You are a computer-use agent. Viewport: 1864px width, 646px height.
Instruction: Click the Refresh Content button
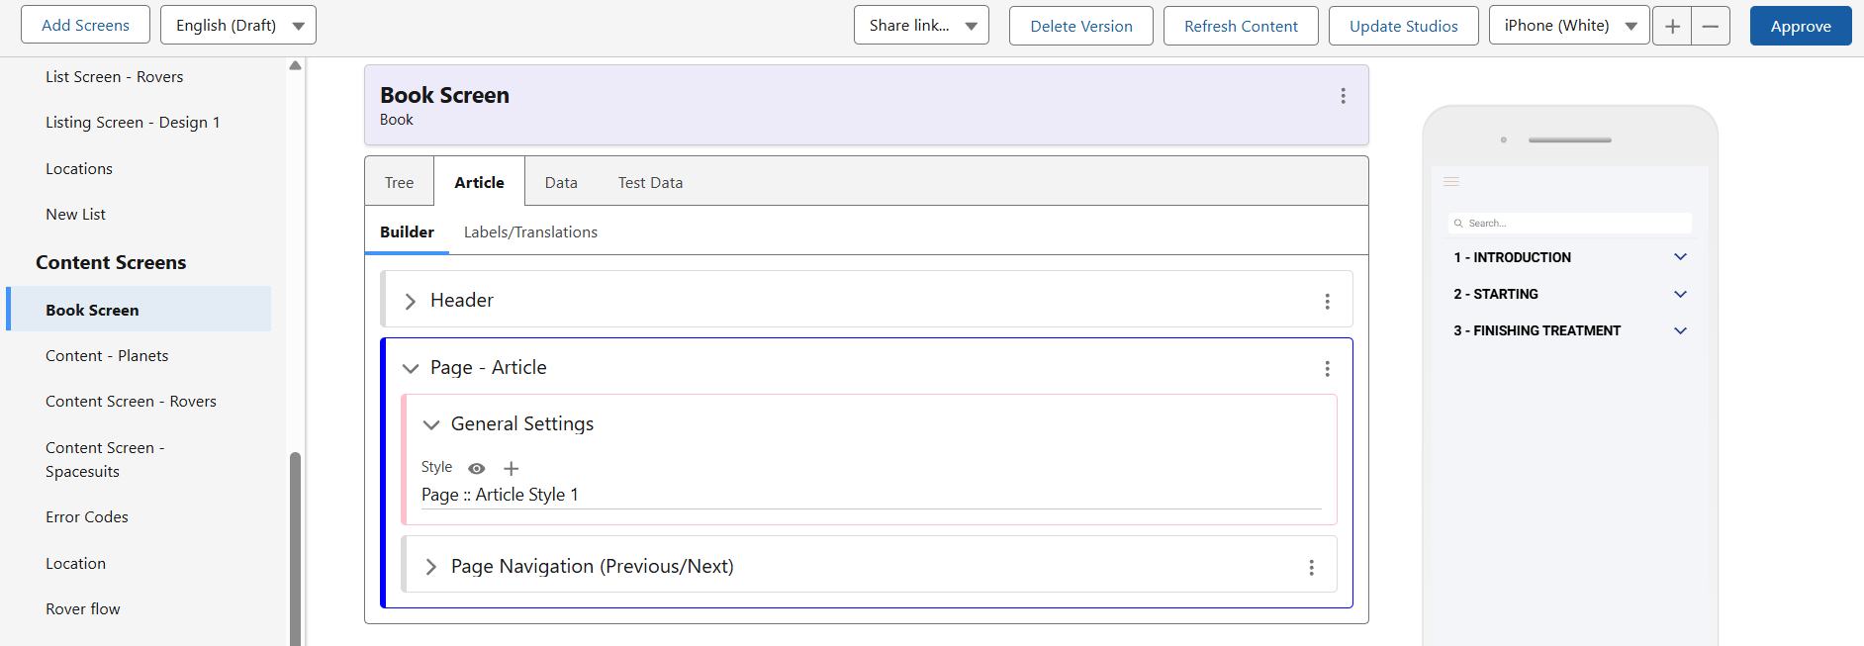tap(1241, 26)
